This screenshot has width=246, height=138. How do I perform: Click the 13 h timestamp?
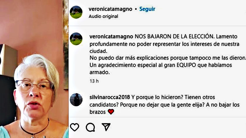pos(94,81)
